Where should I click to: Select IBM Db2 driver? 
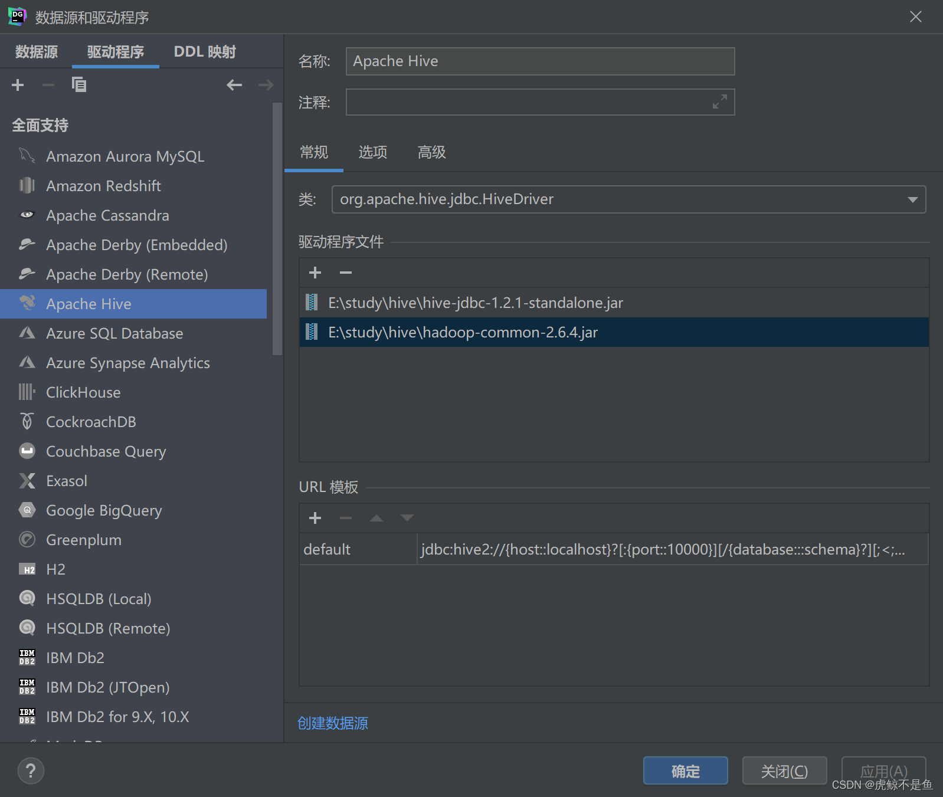(x=133, y=658)
